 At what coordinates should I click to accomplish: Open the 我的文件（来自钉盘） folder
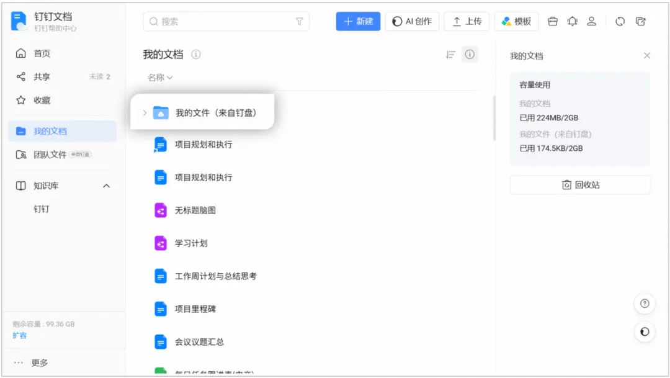point(202,112)
